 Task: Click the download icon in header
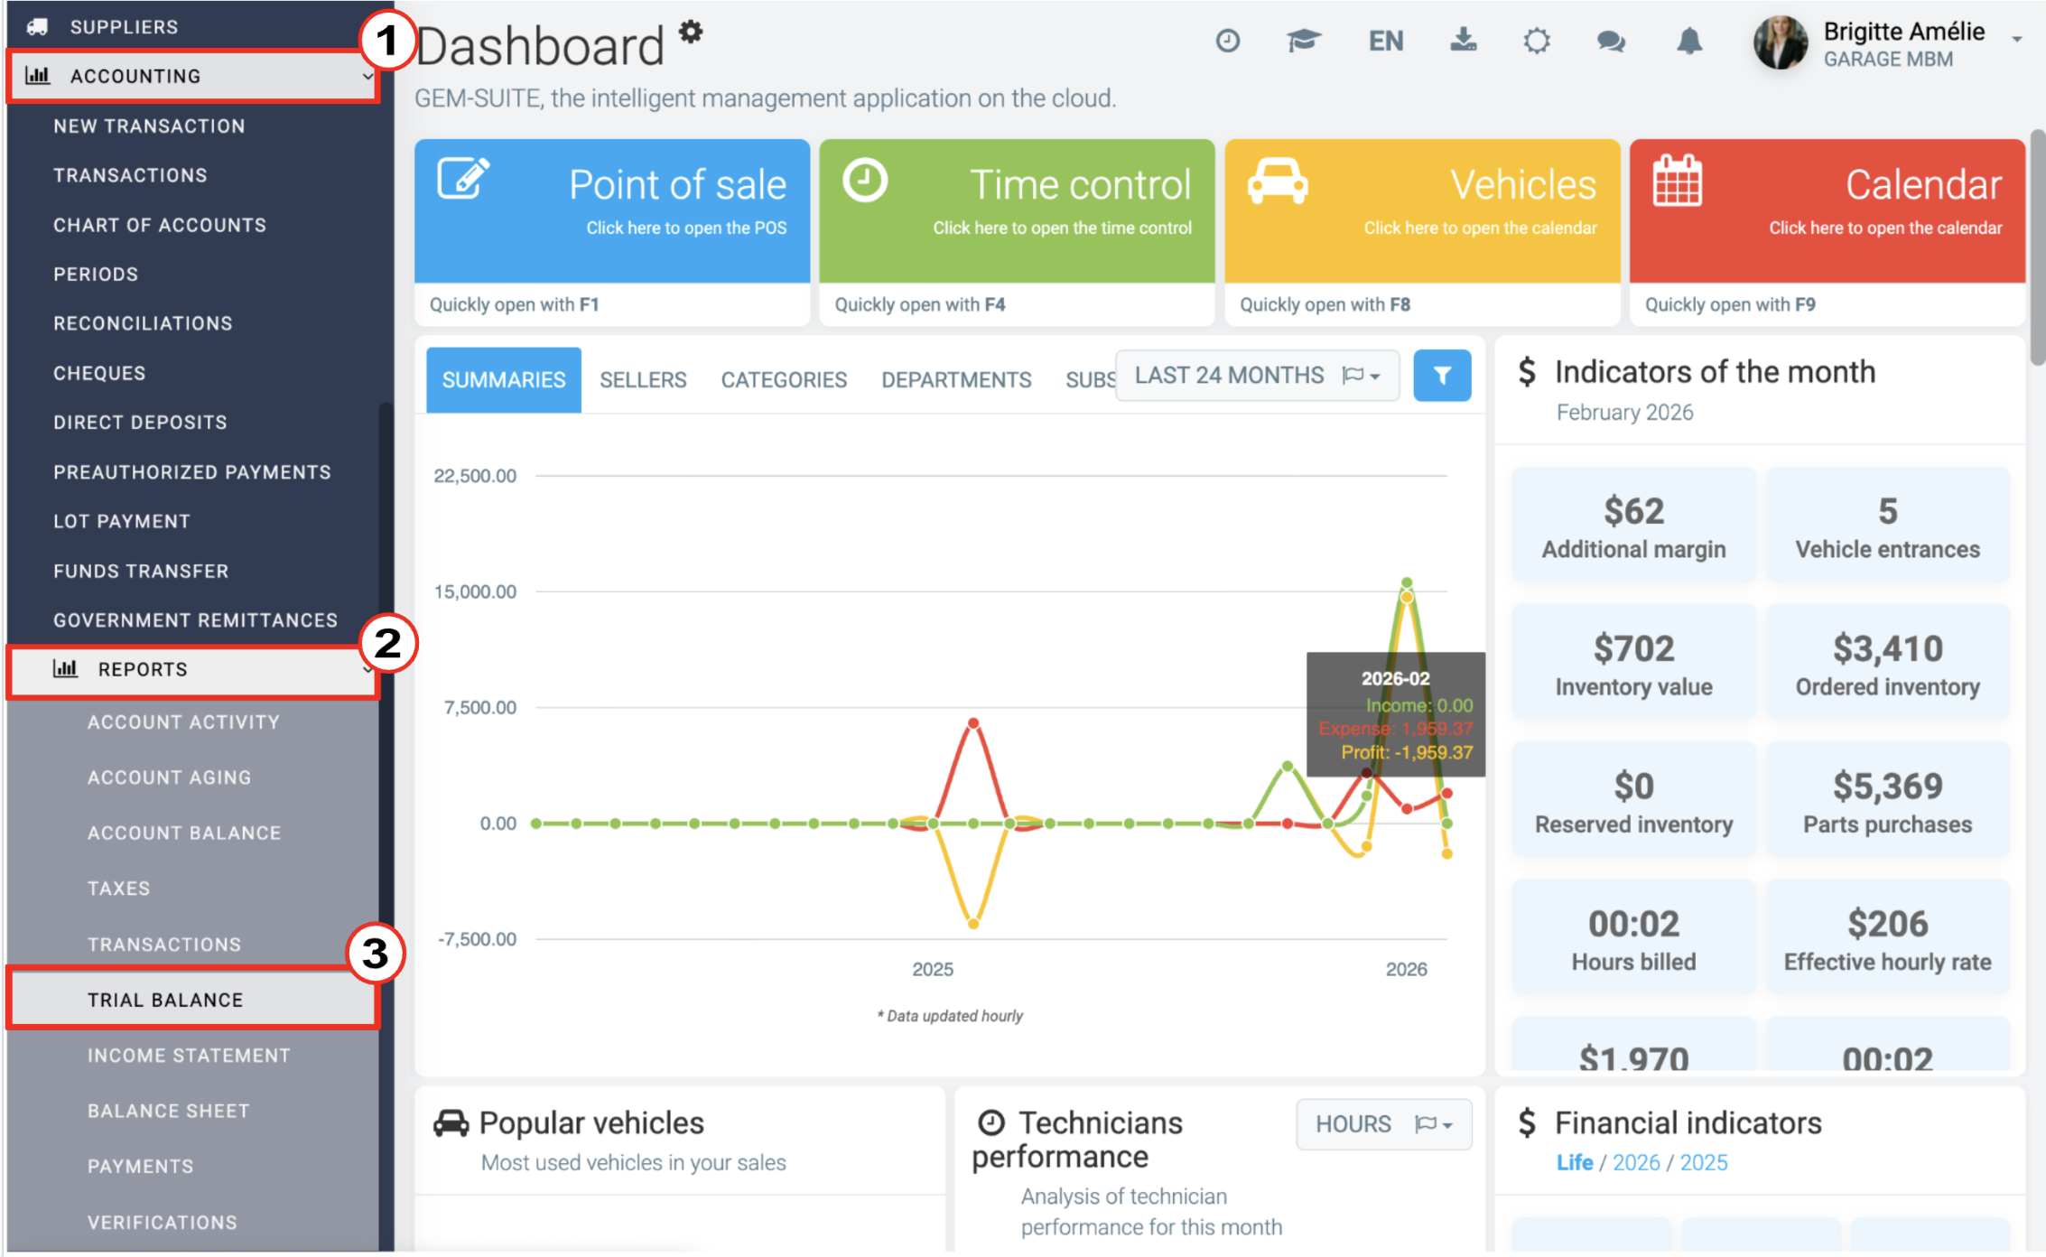[1463, 40]
